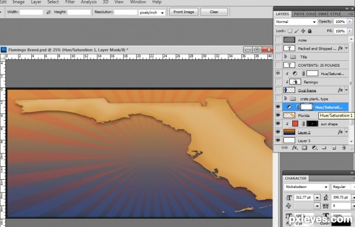This screenshot has height=227, width=355.
Task: Click the delete layer trash icon
Action: coord(344,148)
